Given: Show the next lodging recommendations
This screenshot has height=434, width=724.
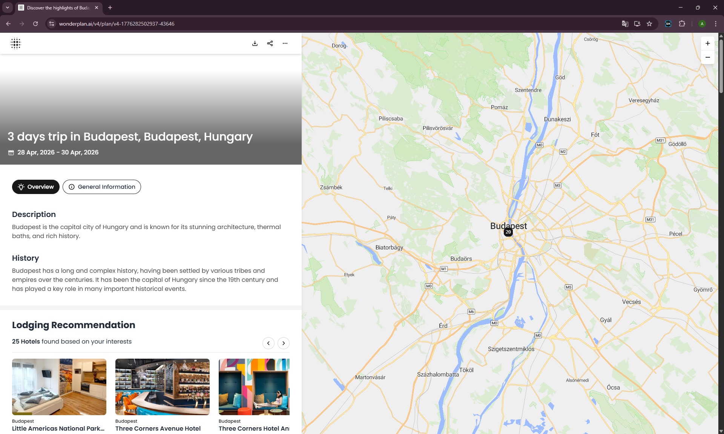Looking at the screenshot, I should click(284, 343).
